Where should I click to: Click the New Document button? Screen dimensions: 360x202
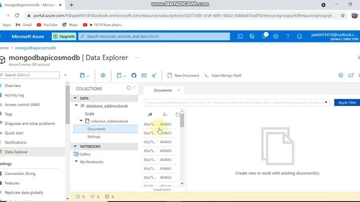183,75
